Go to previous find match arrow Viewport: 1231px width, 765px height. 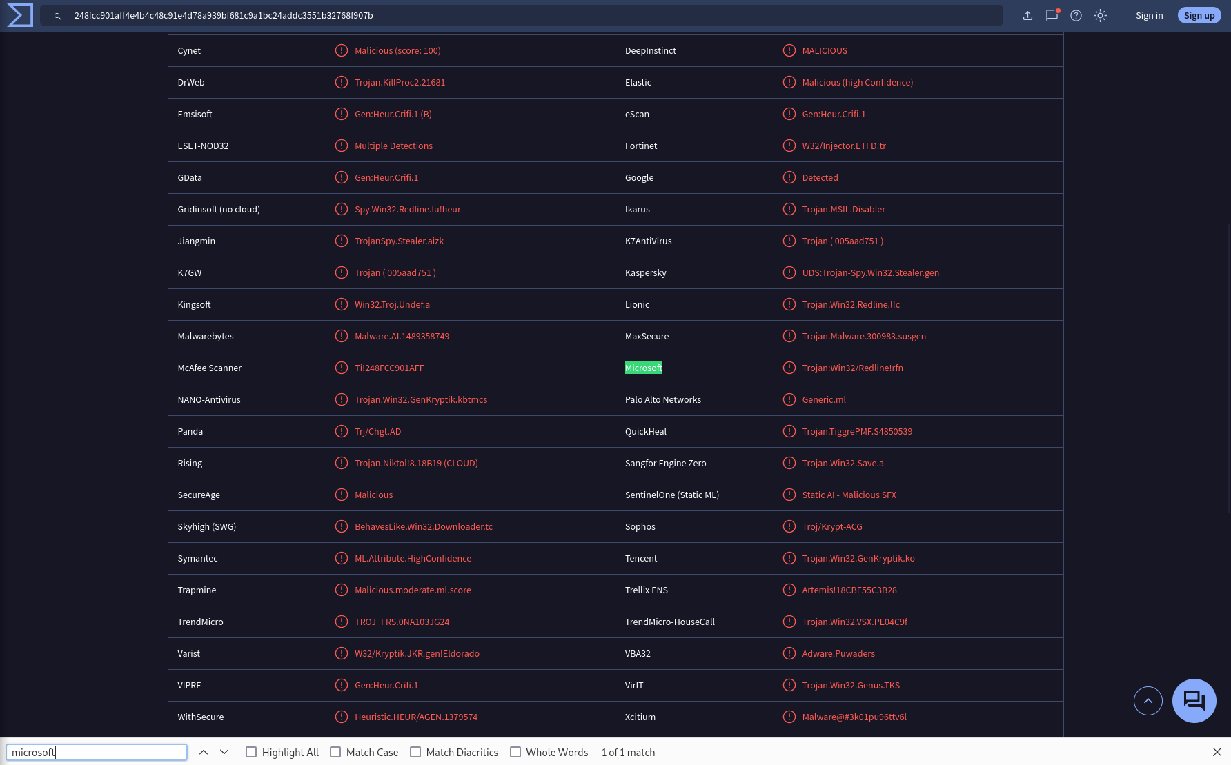click(x=204, y=752)
